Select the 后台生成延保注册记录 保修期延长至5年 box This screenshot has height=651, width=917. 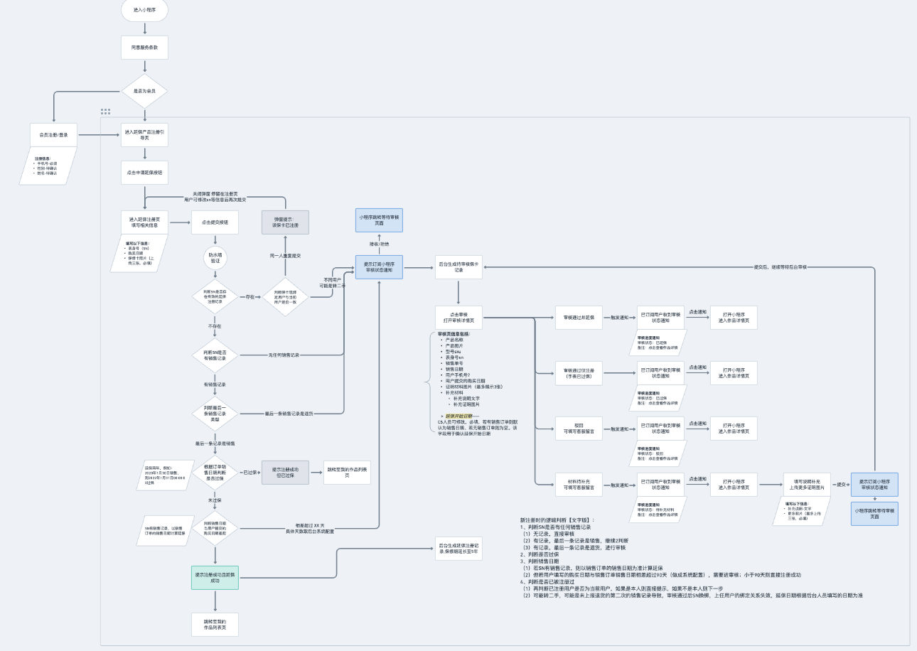tap(459, 549)
